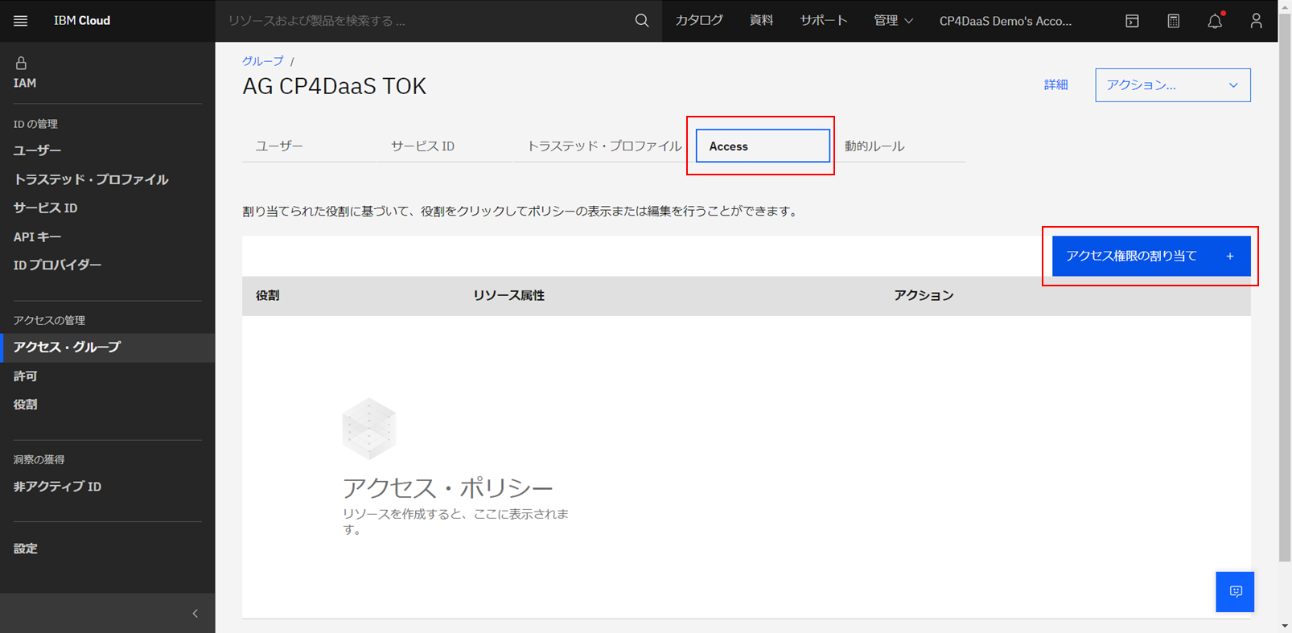Open 役割 in the sidebar

25,405
